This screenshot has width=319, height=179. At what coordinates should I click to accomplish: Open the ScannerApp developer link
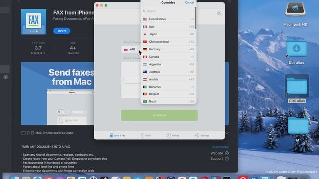pos(220,147)
